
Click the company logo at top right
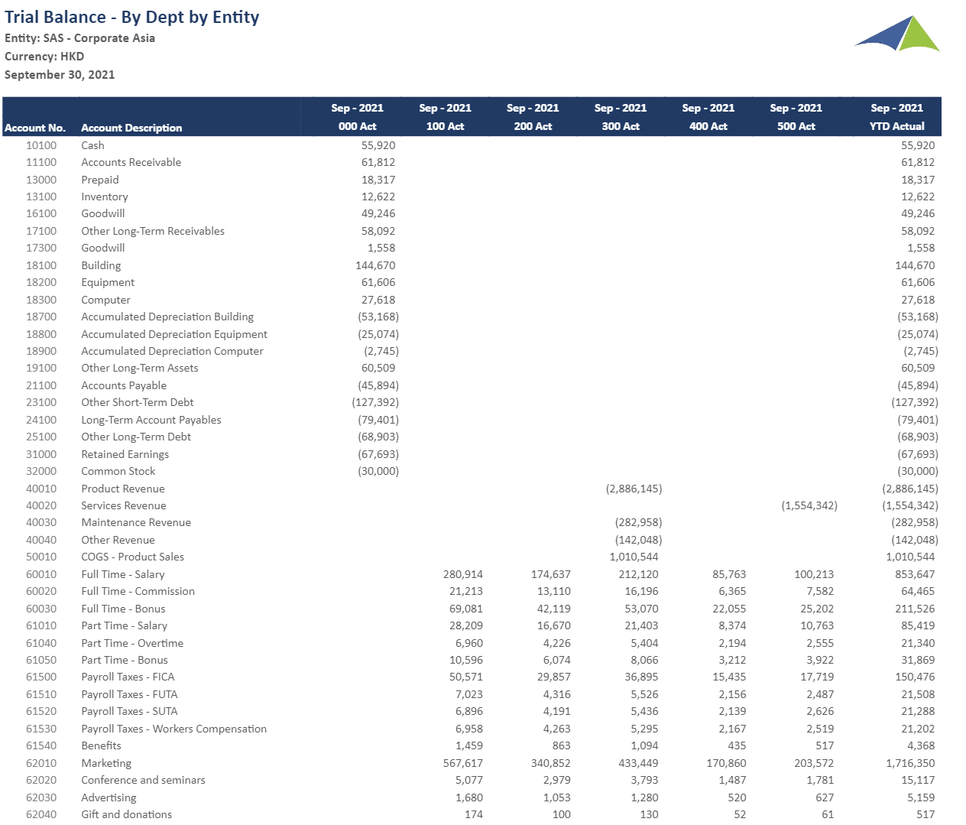click(x=897, y=33)
